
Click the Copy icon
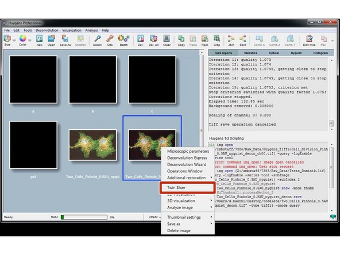click(181, 40)
